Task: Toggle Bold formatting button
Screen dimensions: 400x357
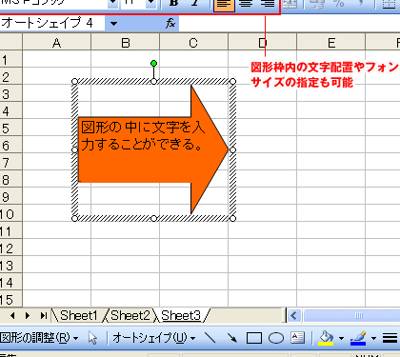Action: click(x=173, y=3)
